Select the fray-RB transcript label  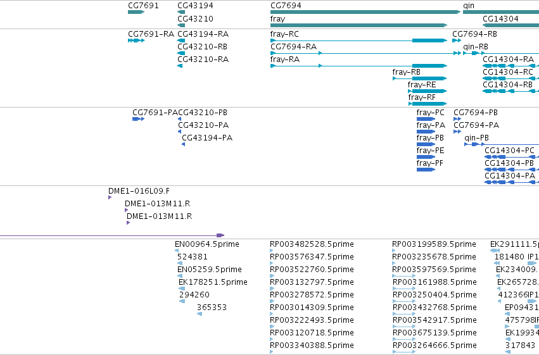(407, 72)
